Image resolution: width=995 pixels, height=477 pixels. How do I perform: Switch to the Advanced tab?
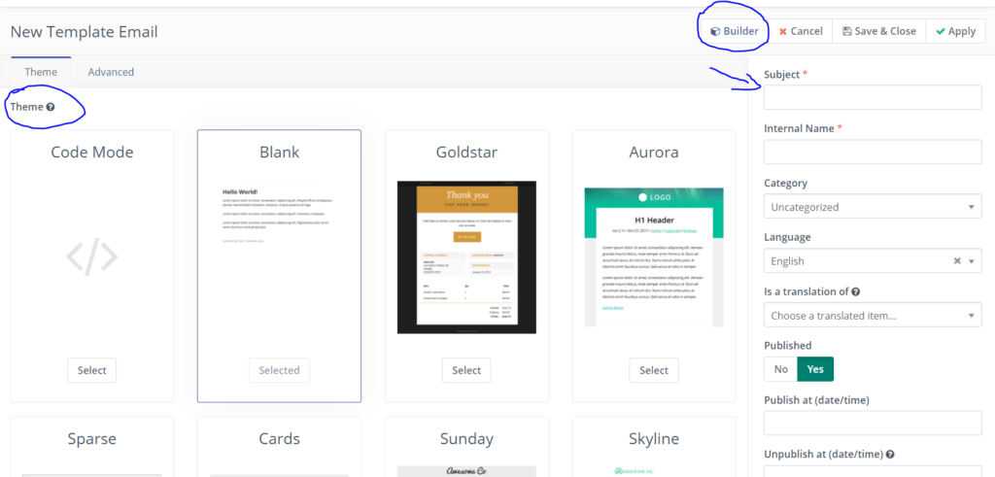(111, 72)
